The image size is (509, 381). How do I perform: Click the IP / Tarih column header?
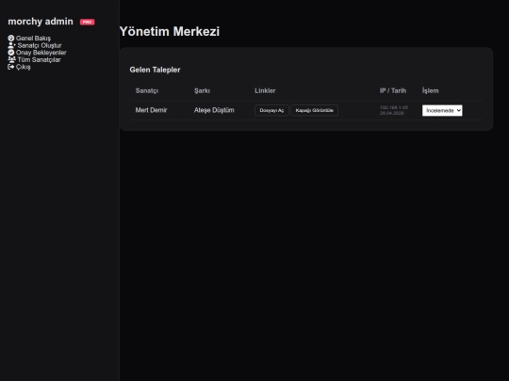tap(393, 90)
